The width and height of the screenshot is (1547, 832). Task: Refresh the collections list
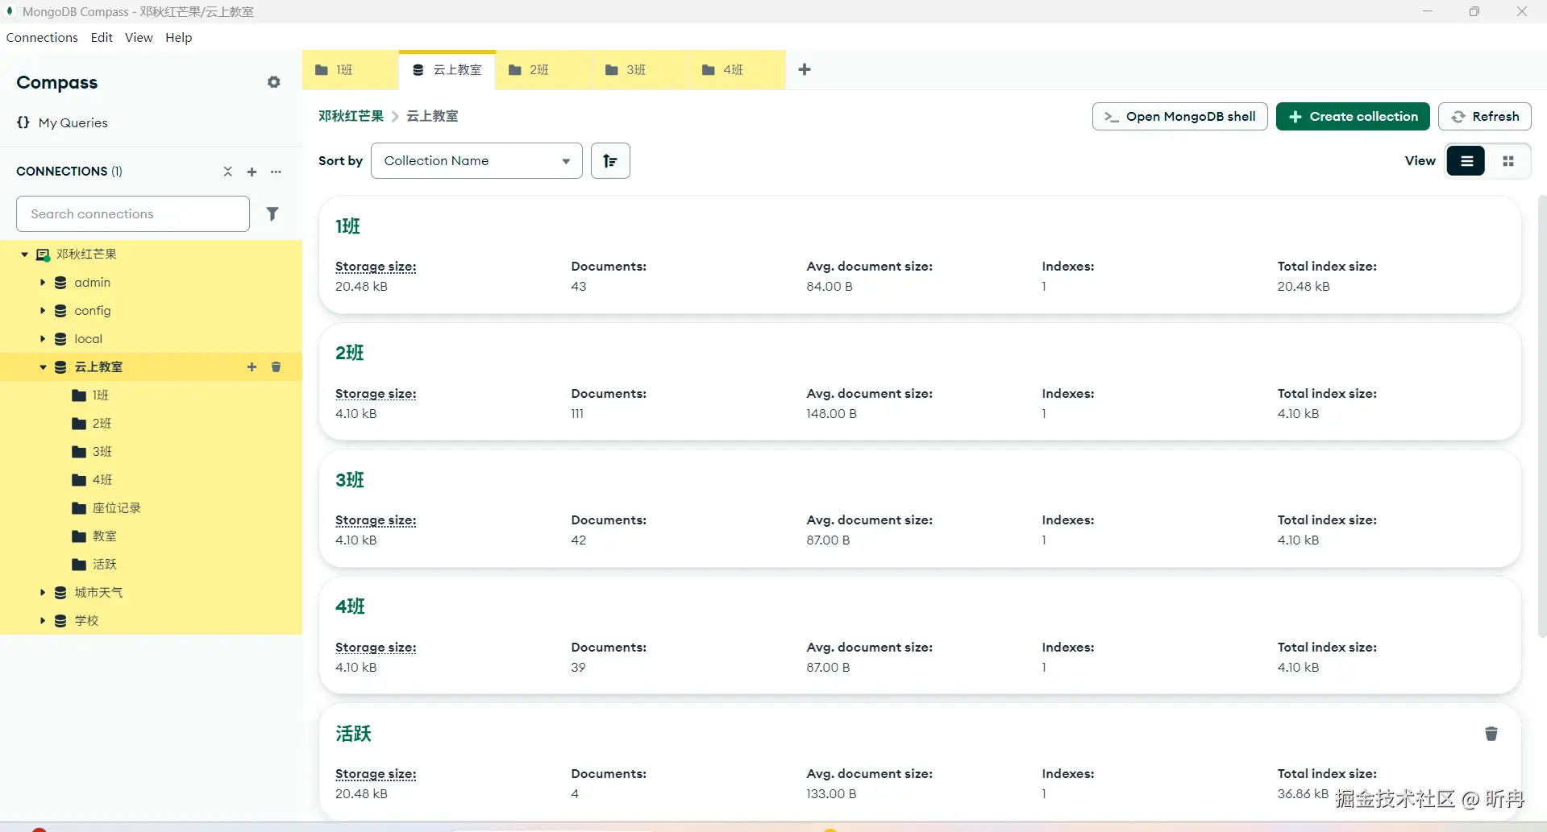tap(1485, 117)
